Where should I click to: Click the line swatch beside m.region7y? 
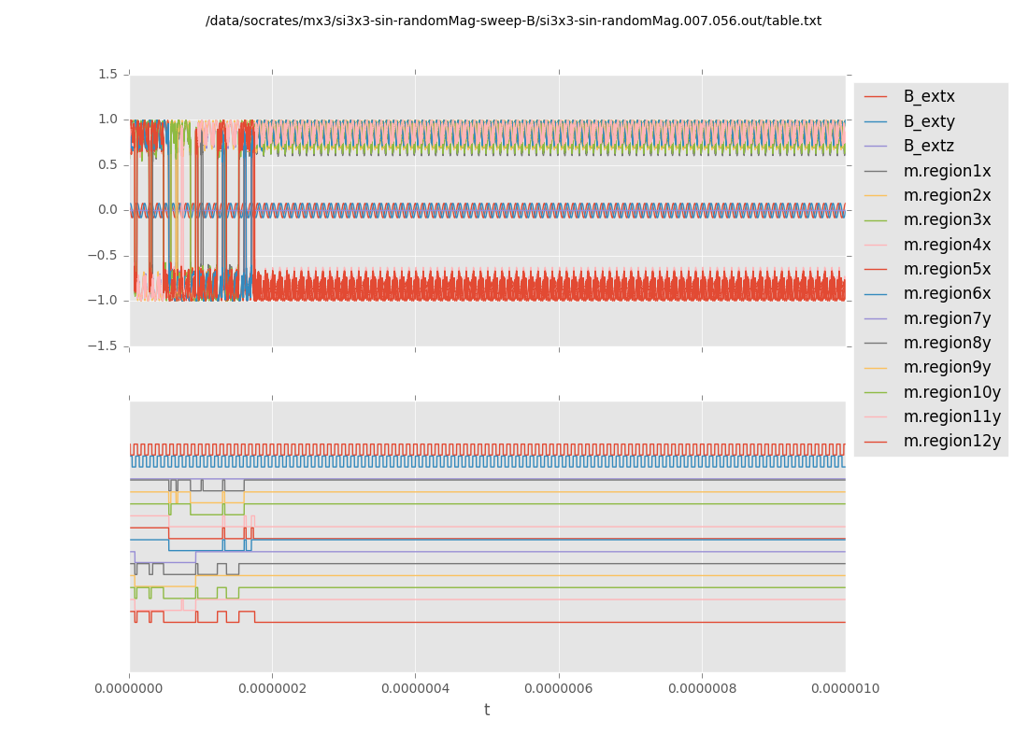(x=876, y=318)
